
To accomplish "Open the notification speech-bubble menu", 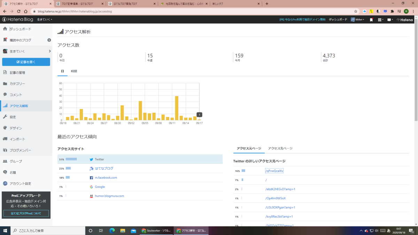I will (390, 20).
